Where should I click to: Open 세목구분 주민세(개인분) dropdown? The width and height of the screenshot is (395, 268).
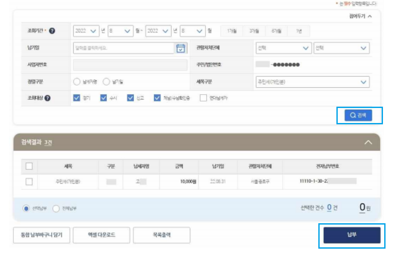(x=313, y=82)
